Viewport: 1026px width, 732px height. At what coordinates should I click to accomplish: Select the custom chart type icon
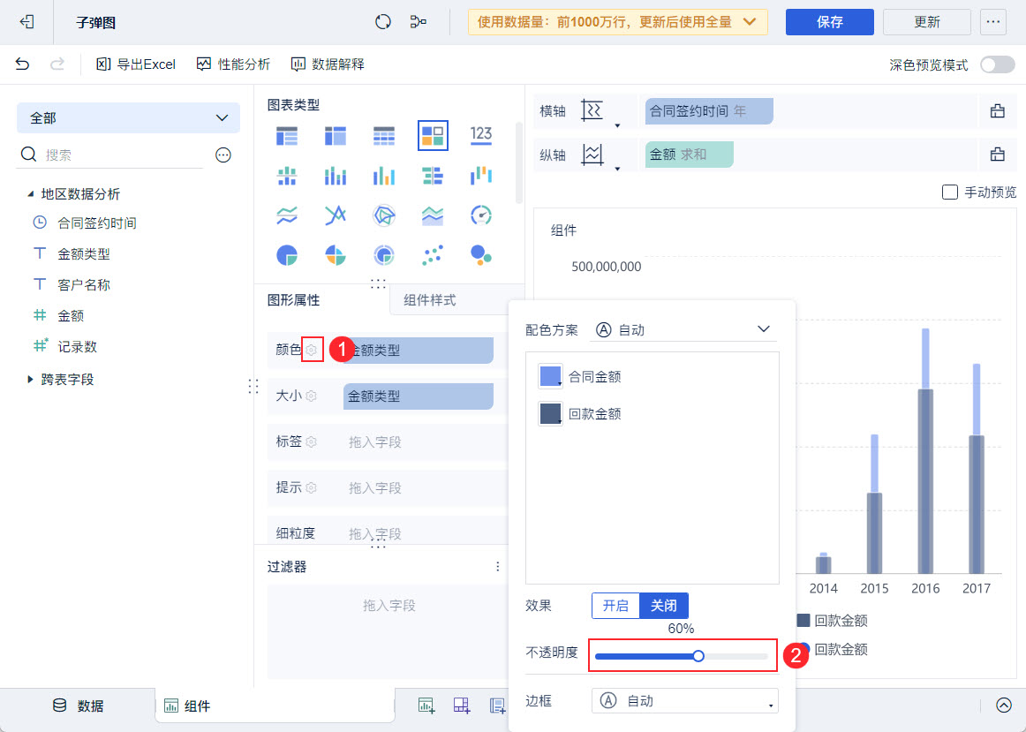coord(433,135)
